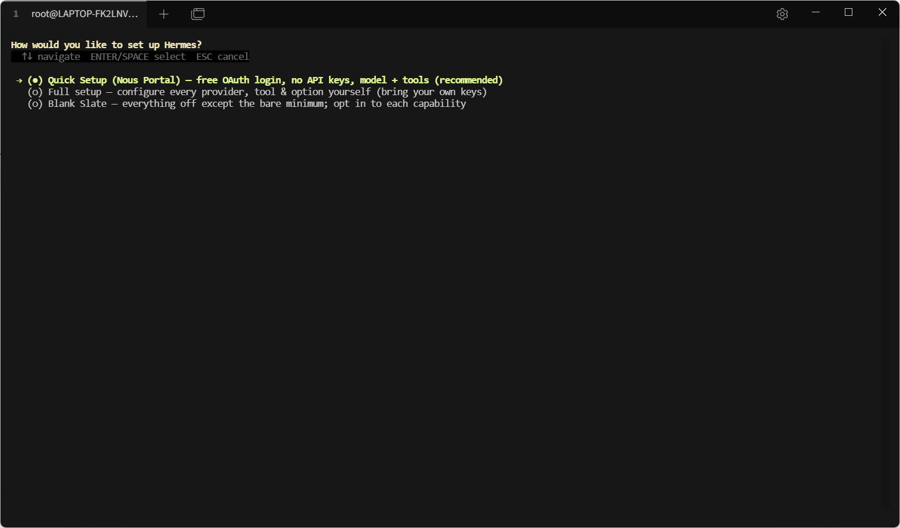Click the 'ENTER/SPACE select' hint text
The image size is (900, 528).
tap(138, 57)
